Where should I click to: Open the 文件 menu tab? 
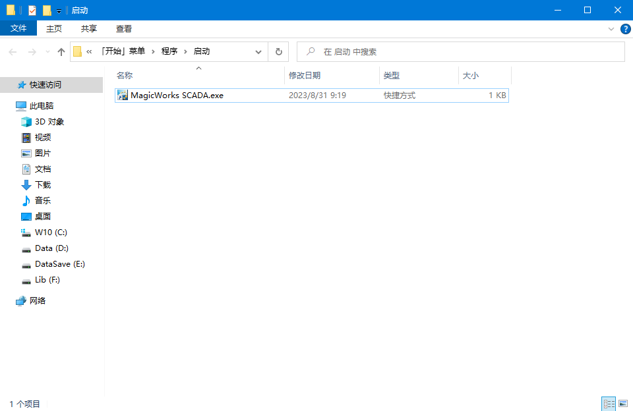coord(18,28)
